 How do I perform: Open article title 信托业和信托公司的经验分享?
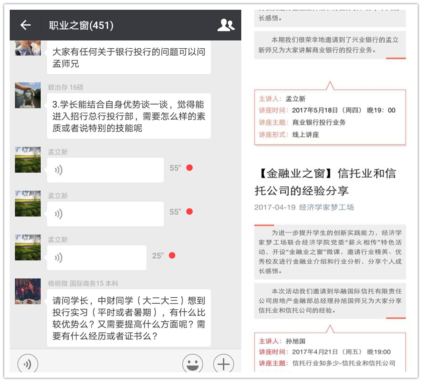point(325,182)
